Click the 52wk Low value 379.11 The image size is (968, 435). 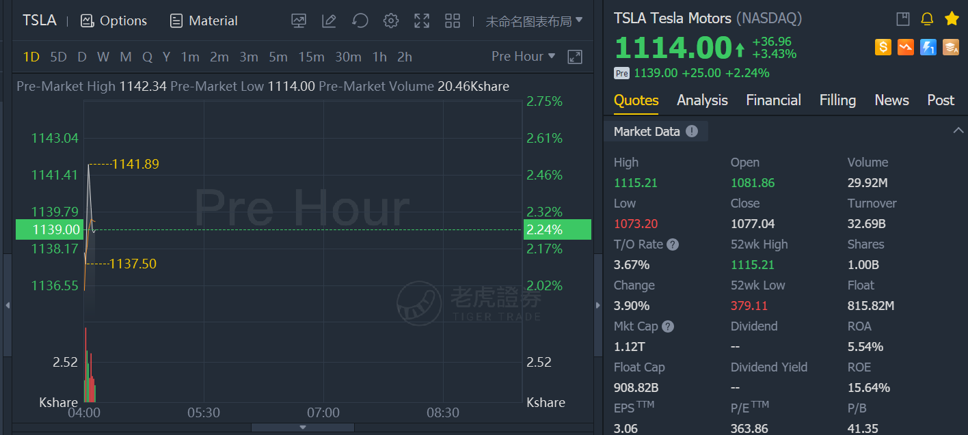749,306
